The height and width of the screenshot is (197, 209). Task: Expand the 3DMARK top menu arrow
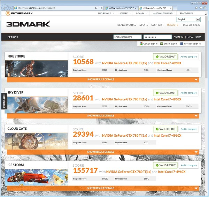(130, 13)
